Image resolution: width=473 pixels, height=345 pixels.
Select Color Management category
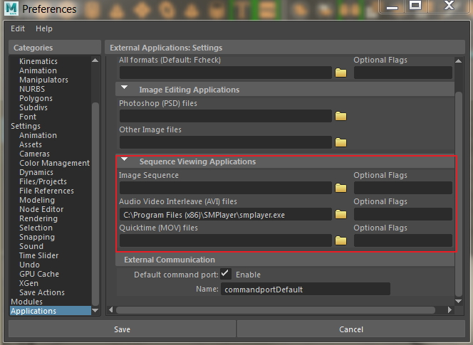pos(55,163)
